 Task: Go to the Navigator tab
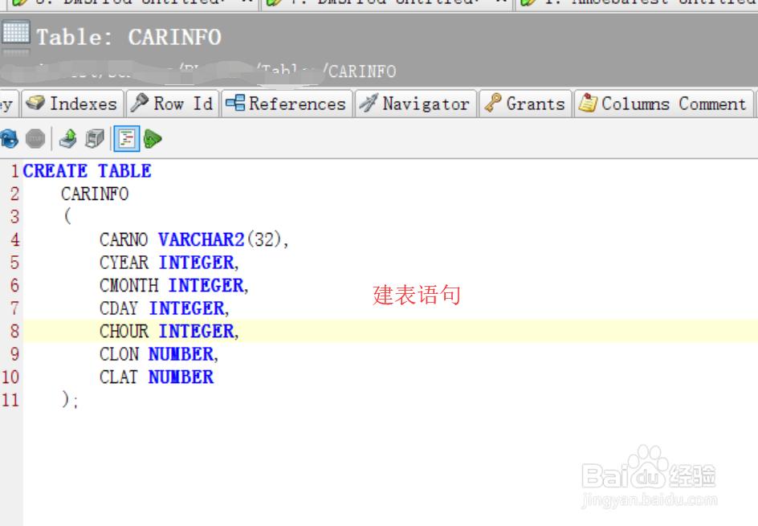(416, 104)
